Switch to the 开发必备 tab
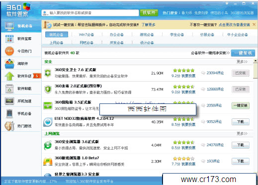This screenshot has height=185, width=258. pyautogui.click(x=117, y=43)
